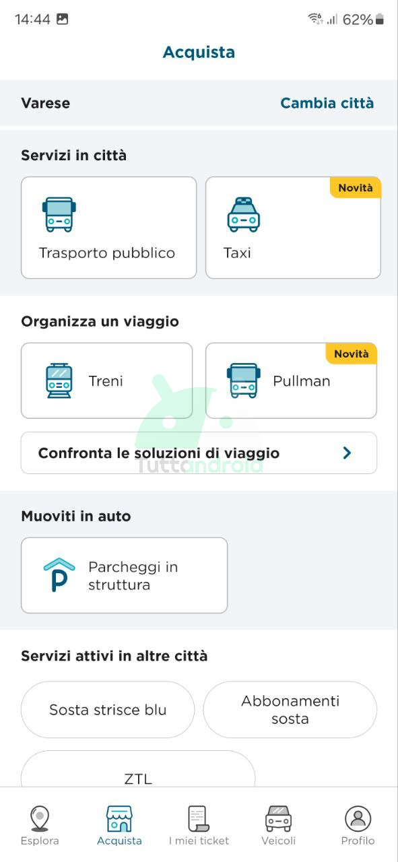Screen dimensions: 398x862
Task: Choose Sosta strisce blu service
Action: click(x=108, y=710)
